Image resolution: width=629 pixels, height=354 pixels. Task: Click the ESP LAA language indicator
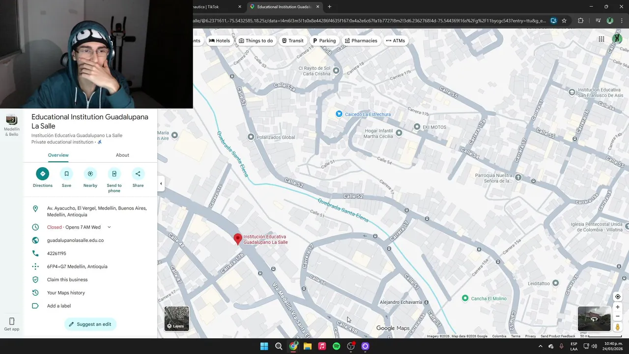[574, 346]
